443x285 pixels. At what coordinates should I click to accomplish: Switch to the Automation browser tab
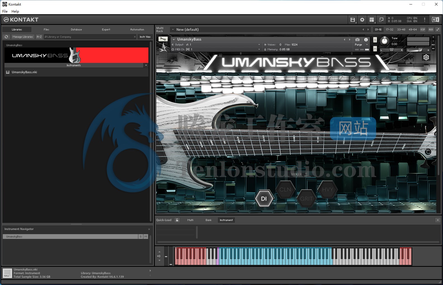[137, 29]
